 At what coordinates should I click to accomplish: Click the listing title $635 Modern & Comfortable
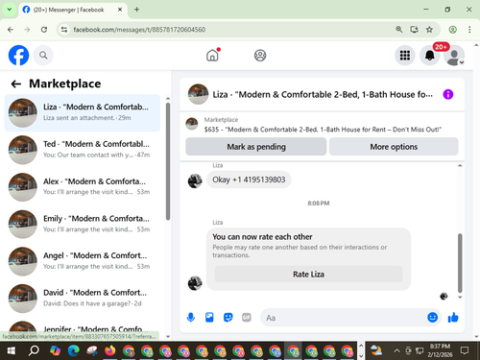(x=323, y=130)
